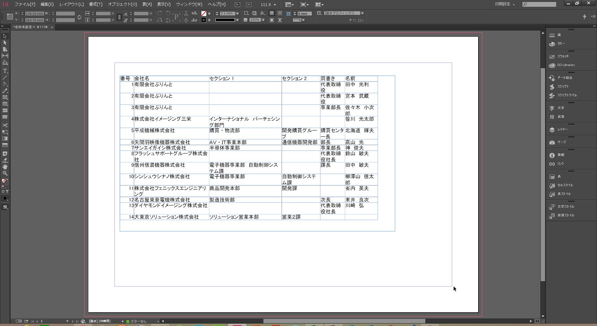Open the セルスタイル (Cell Styles) panel
This screenshot has width=597, height=326.
coord(561,185)
